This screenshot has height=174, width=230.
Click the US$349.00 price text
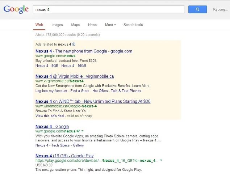click(x=44, y=165)
